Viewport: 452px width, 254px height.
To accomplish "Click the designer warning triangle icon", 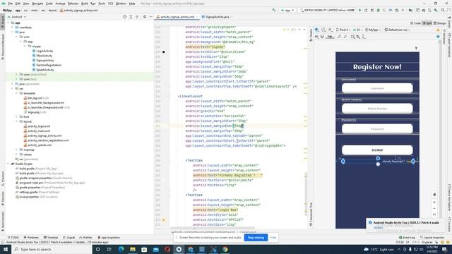I will pos(438,30).
